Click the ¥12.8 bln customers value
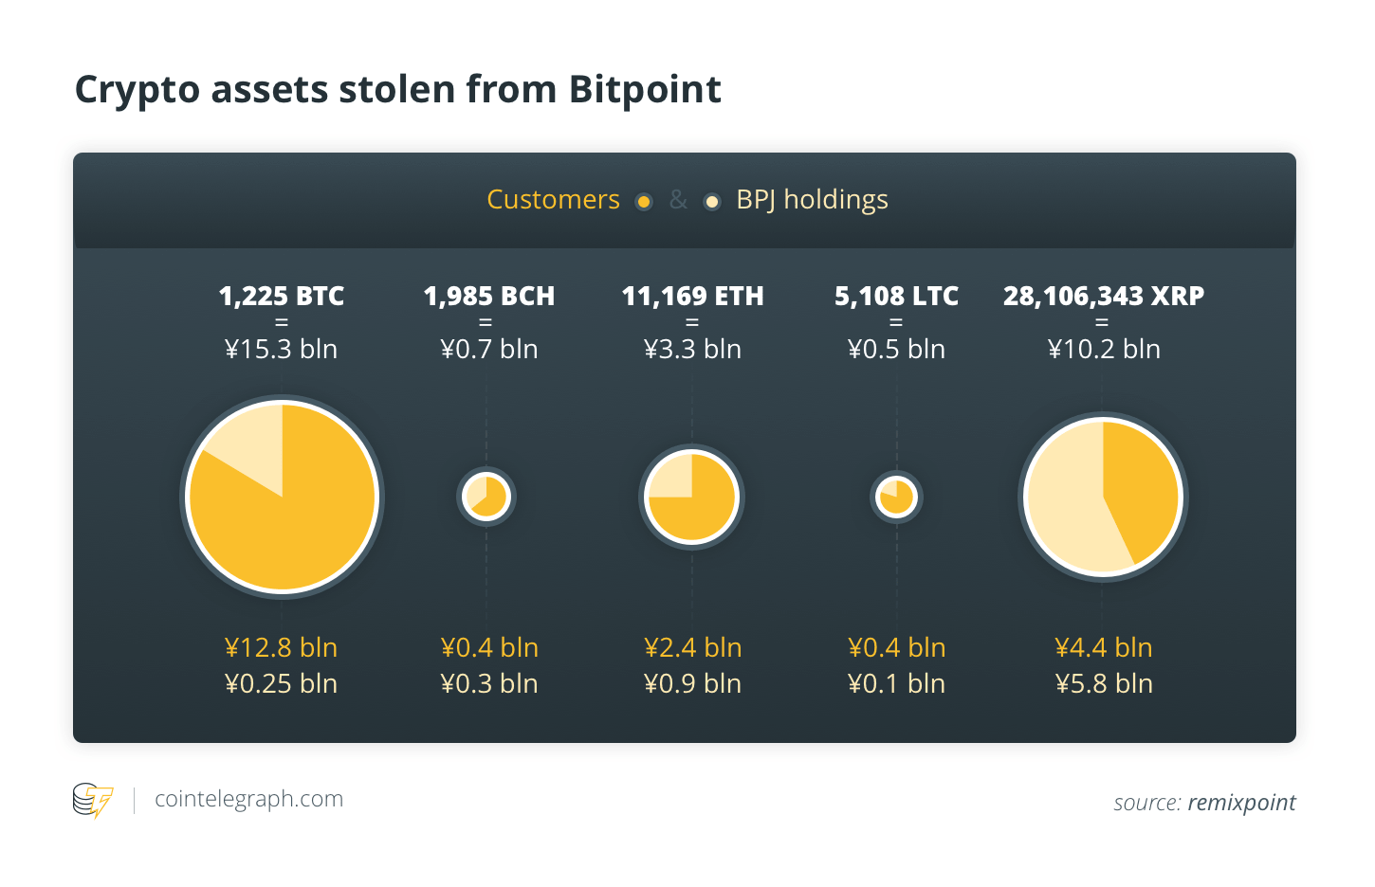 (282, 647)
